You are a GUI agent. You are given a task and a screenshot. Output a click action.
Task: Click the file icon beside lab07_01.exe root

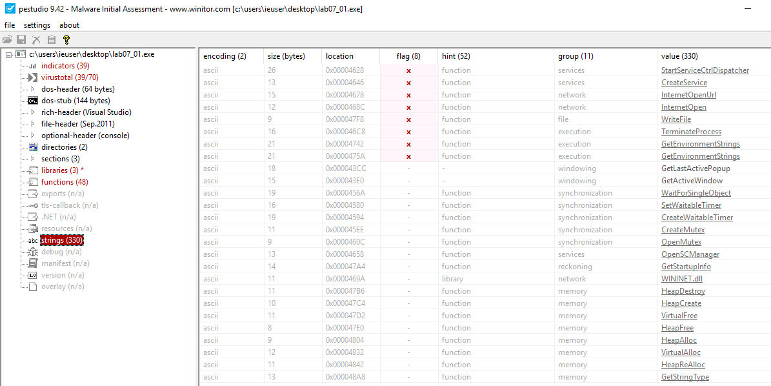21,54
